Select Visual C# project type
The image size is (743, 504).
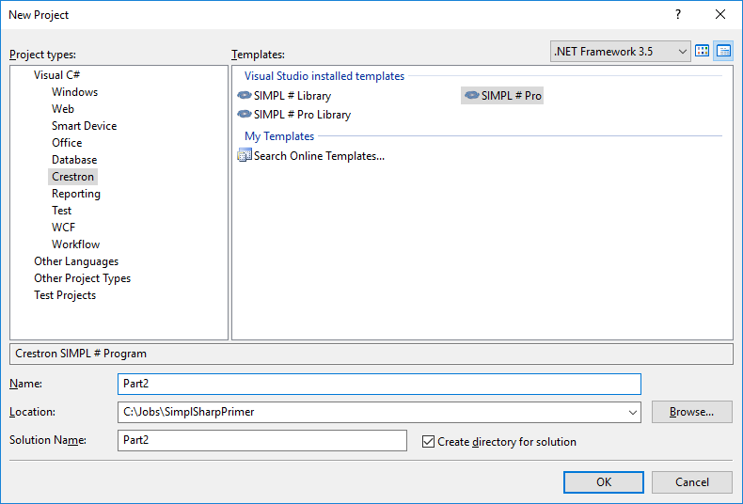(56, 75)
